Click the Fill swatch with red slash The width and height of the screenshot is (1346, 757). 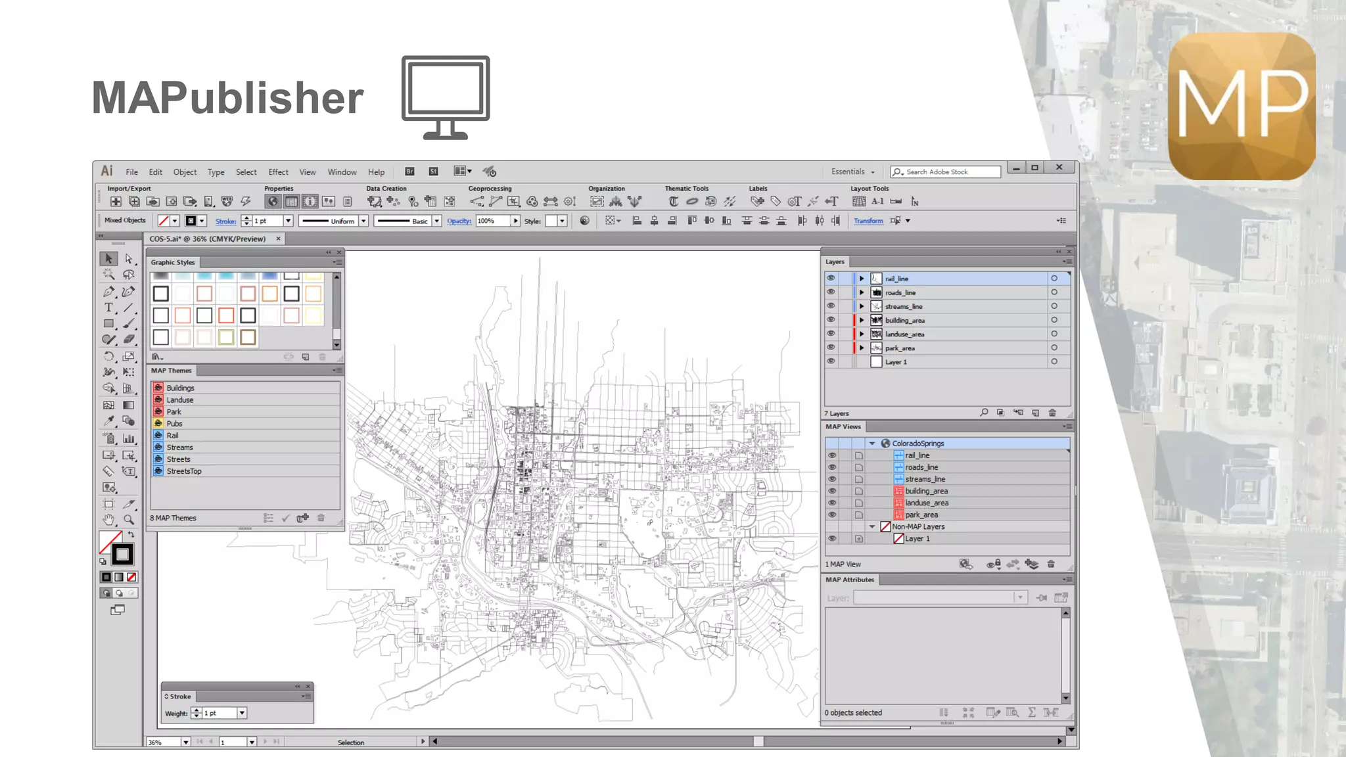(x=110, y=542)
